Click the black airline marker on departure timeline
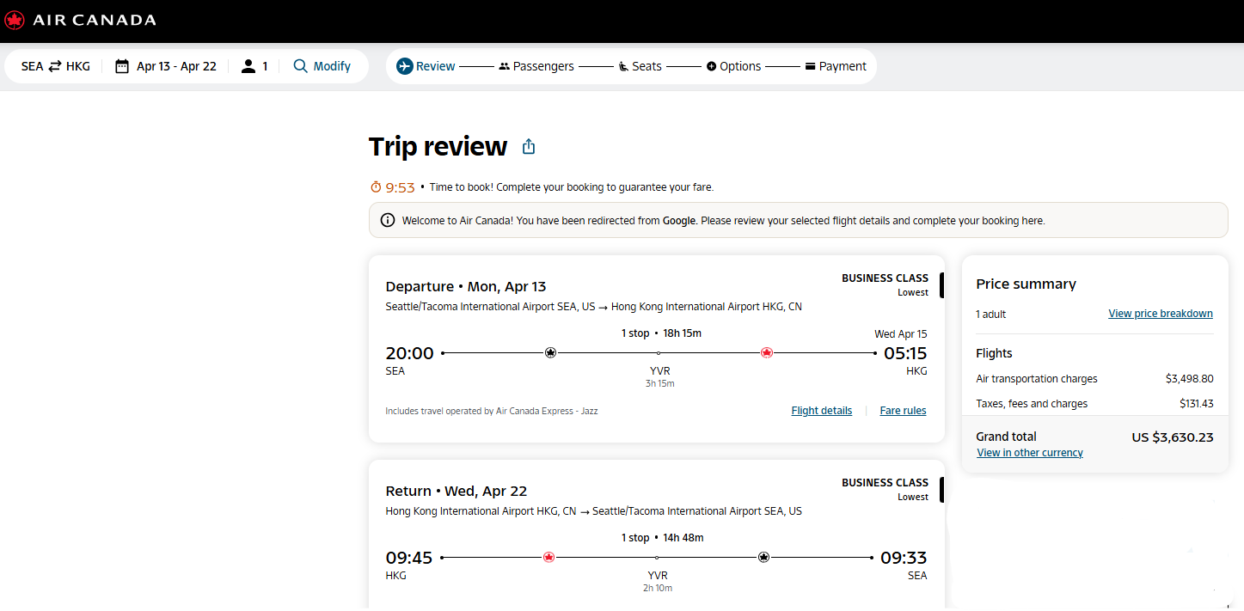 click(x=551, y=352)
